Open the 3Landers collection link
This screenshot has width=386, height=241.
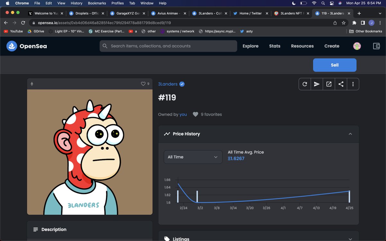point(168,84)
